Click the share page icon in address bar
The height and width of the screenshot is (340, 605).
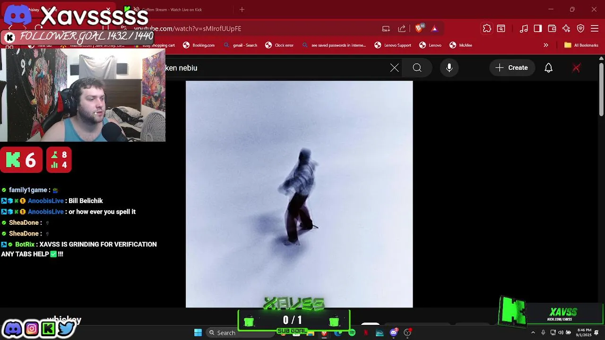[x=402, y=29]
